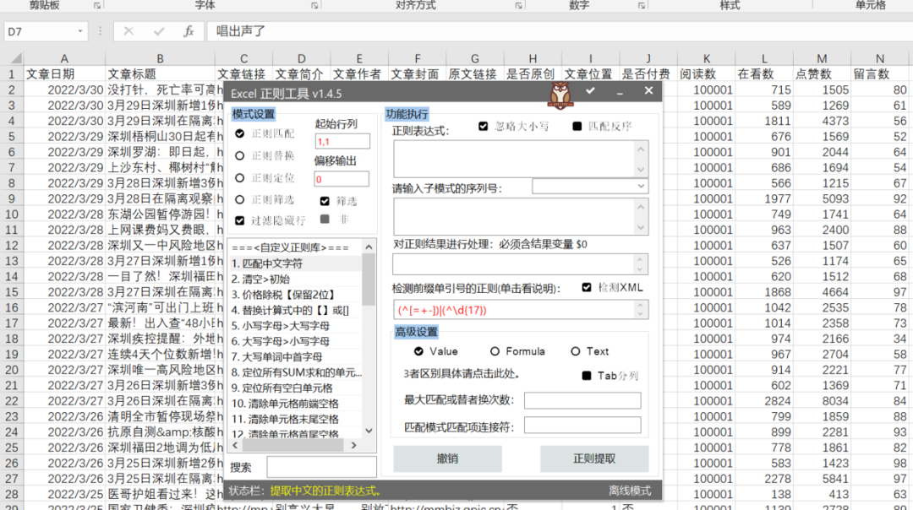Toggle the 非 checkbox

point(325,220)
